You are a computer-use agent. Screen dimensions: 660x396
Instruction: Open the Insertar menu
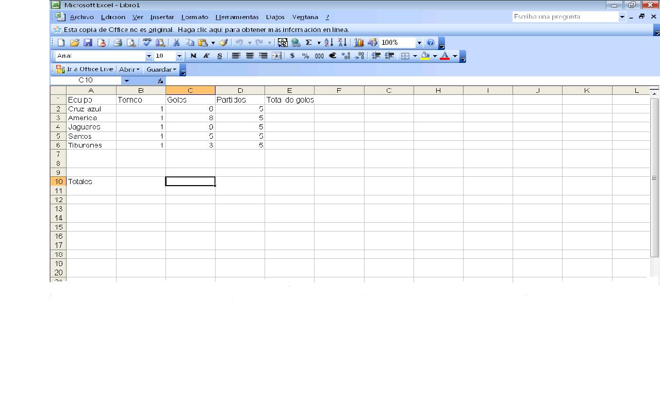162,16
